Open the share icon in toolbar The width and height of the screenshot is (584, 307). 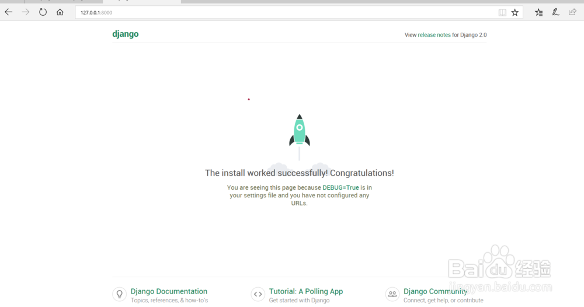coord(572,12)
